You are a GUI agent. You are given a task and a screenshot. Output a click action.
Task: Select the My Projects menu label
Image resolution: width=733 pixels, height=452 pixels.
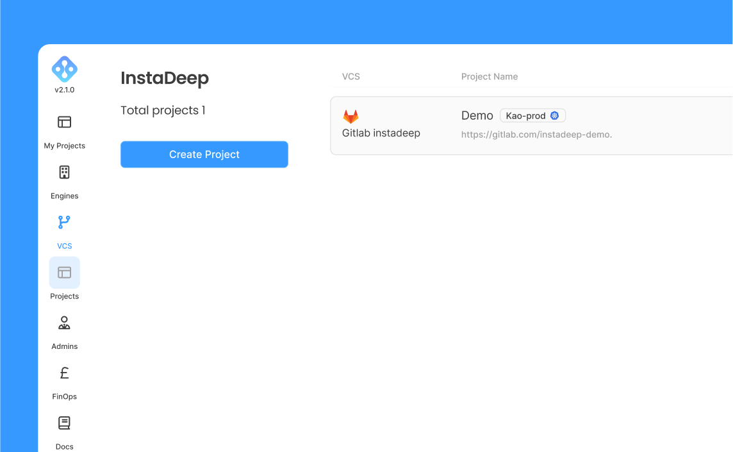pos(65,146)
